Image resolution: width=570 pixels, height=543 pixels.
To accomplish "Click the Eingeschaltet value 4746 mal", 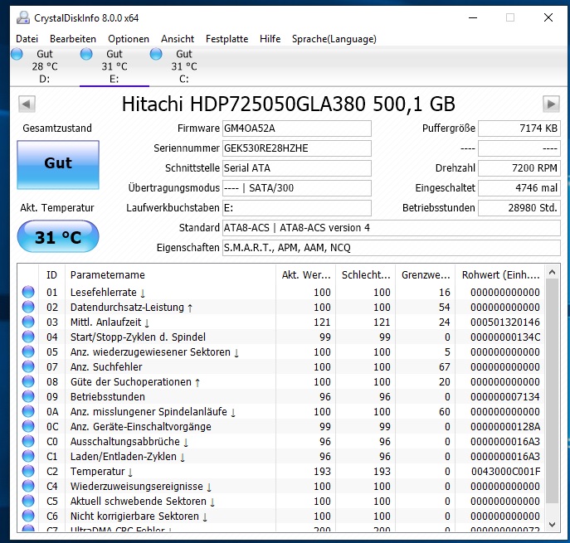I will (x=519, y=188).
